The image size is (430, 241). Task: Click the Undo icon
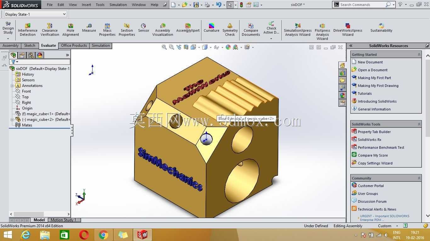(219, 5)
